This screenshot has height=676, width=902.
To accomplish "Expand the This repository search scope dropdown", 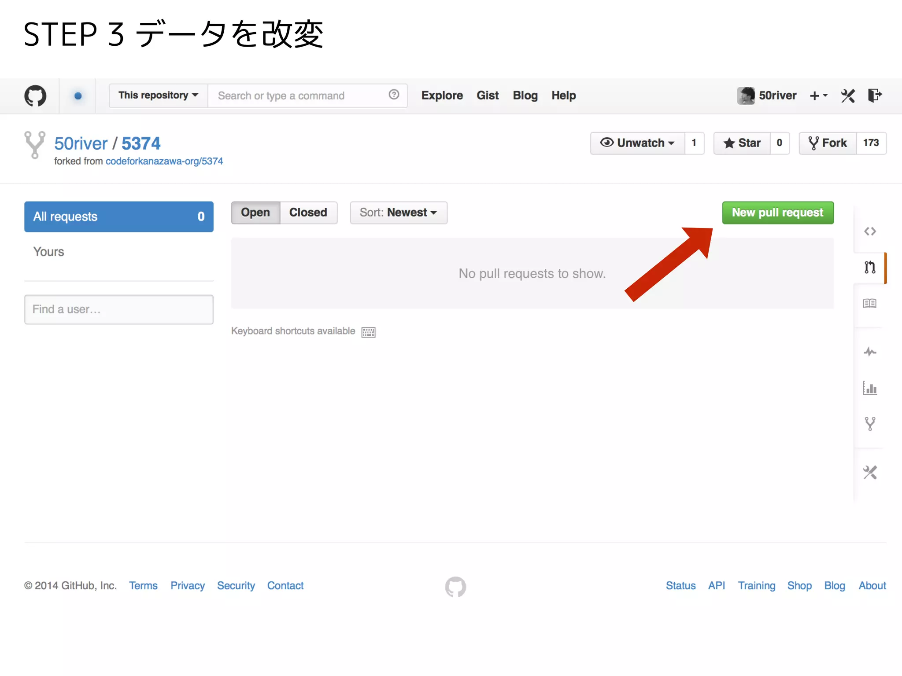I will (x=158, y=96).
